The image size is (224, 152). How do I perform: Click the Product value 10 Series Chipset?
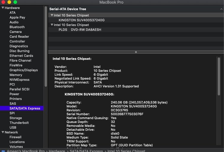[107, 71]
